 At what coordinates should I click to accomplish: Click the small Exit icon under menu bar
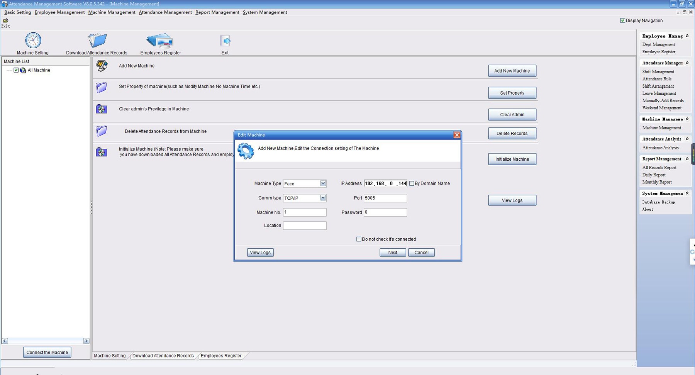pyautogui.click(x=5, y=20)
